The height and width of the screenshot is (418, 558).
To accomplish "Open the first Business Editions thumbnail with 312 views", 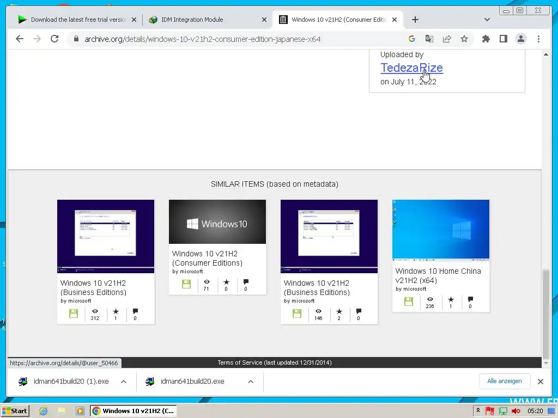I will (106, 236).
